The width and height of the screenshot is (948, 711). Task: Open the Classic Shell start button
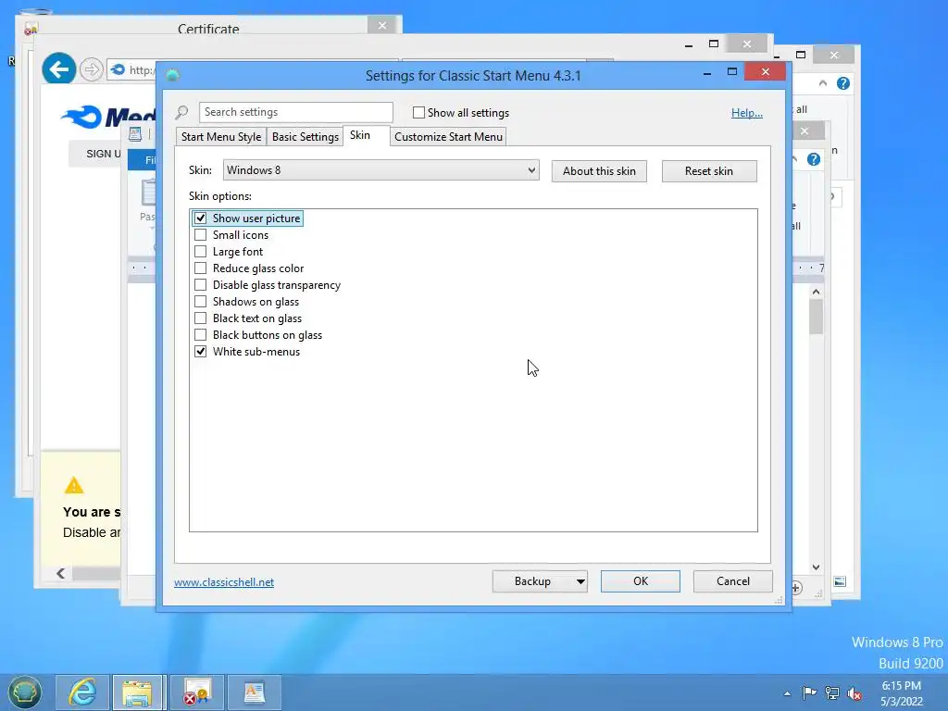(x=24, y=692)
